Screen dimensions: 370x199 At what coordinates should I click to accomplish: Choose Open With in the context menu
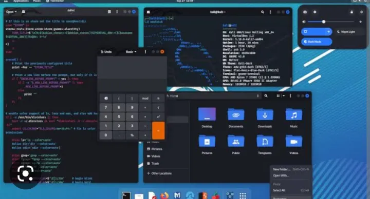tap(291, 176)
